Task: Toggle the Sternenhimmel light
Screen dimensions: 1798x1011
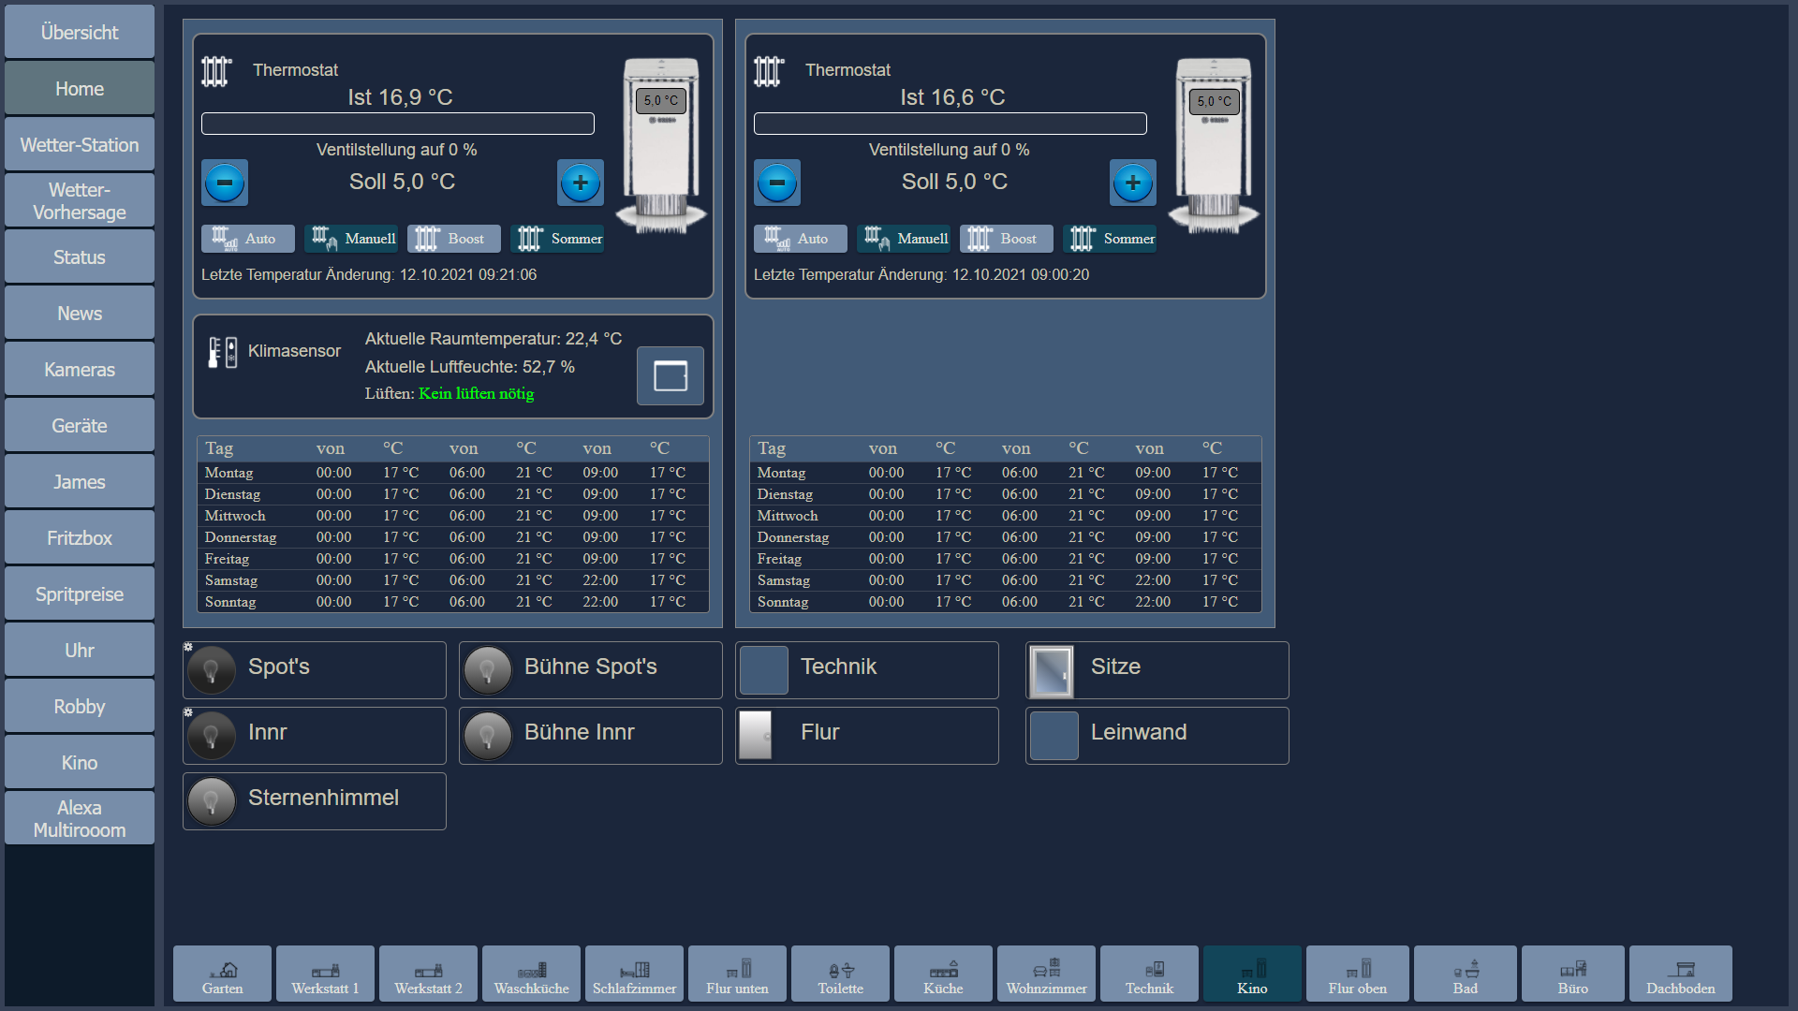Action: click(212, 801)
